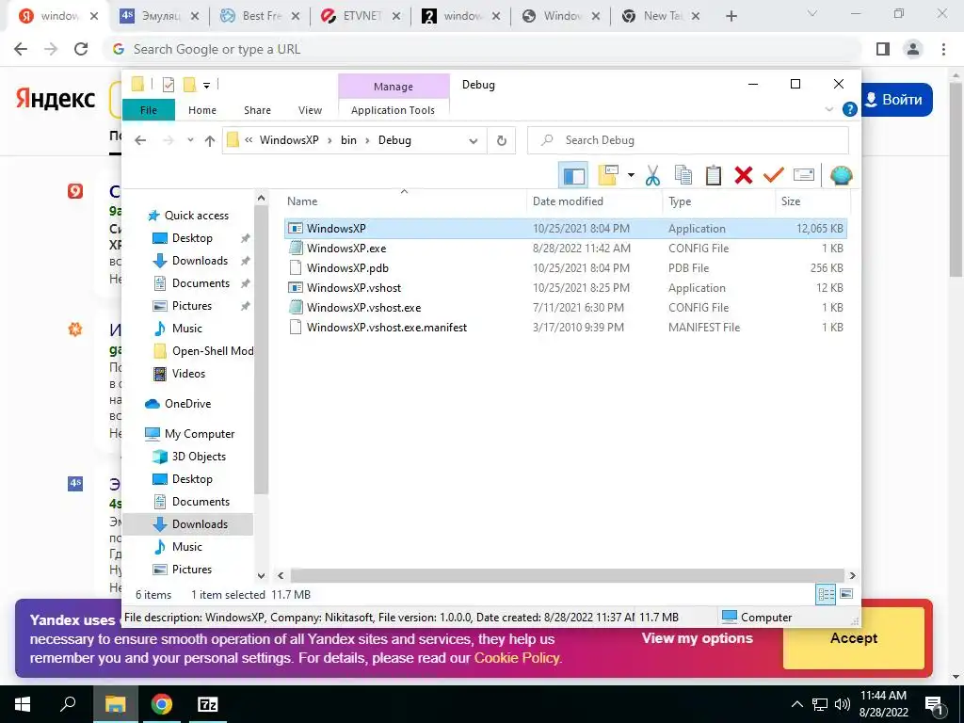Click the Chrome reload button
The width and height of the screenshot is (964, 723).
tap(81, 49)
